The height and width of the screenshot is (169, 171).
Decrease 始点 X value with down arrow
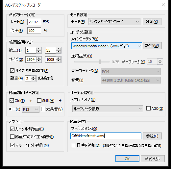point(38,52)
